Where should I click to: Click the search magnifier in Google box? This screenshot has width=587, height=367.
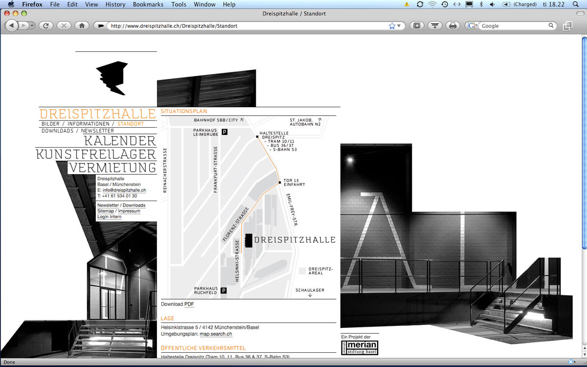point(551,25)
